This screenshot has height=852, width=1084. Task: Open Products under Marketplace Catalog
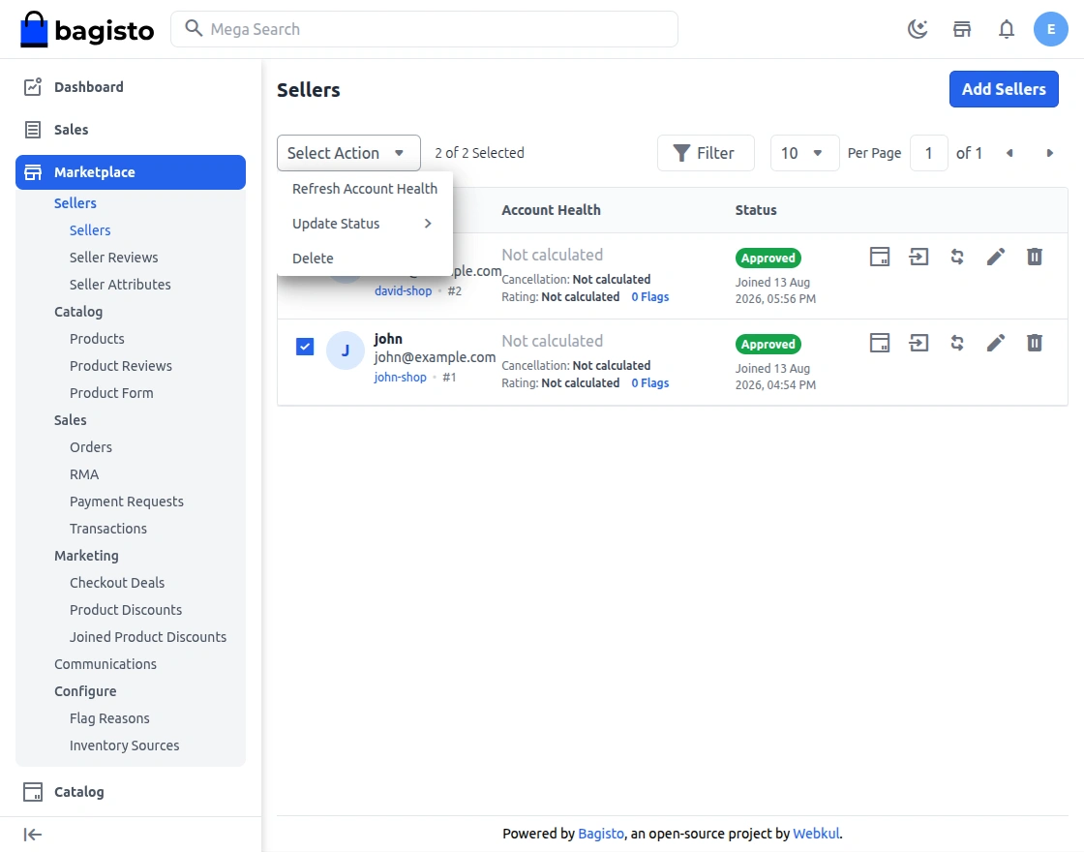tap(97, 339)
